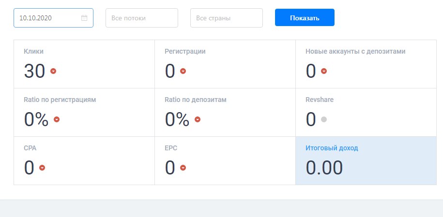
Task: Click the Итоговый доход label
Action: 332,148
